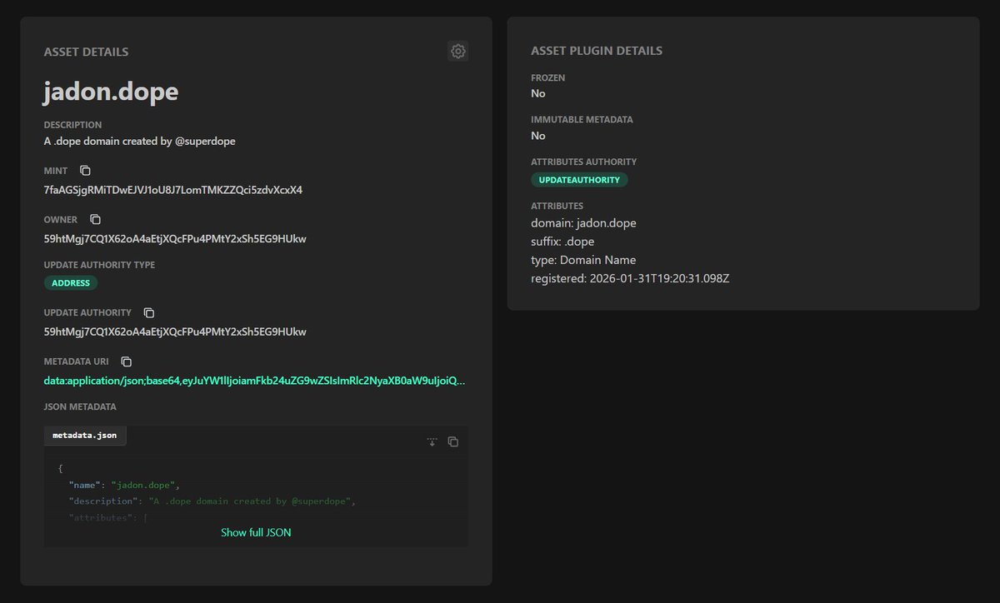
Task: Copy the Update Authority address
Action: (148, 312)
